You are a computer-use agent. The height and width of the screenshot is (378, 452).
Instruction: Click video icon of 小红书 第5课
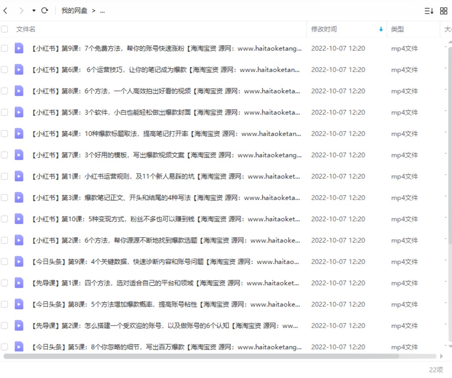[x=19, y=112]
